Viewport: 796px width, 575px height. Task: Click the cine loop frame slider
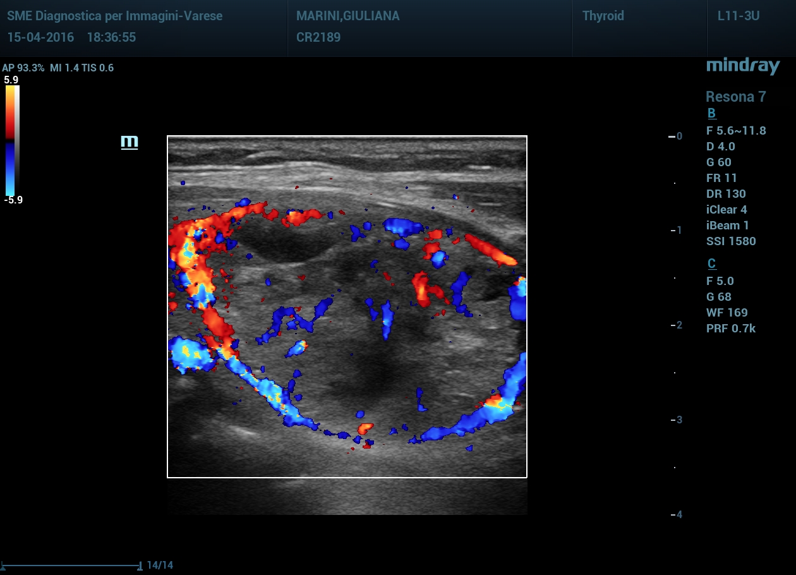[x=71, y=565]
